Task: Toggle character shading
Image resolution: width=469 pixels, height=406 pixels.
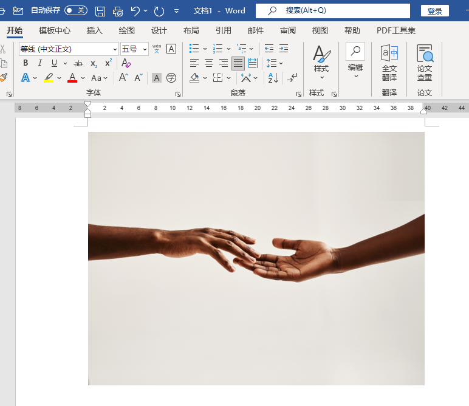Action: coord(157,78)
